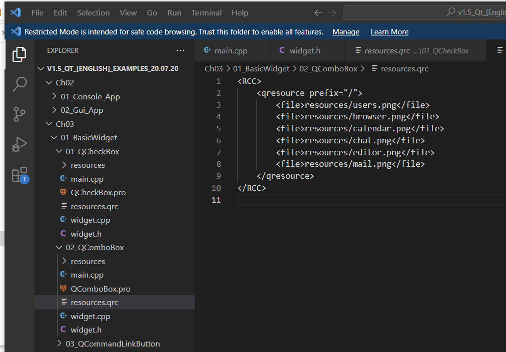Open the Selection menu

(93, 13)
